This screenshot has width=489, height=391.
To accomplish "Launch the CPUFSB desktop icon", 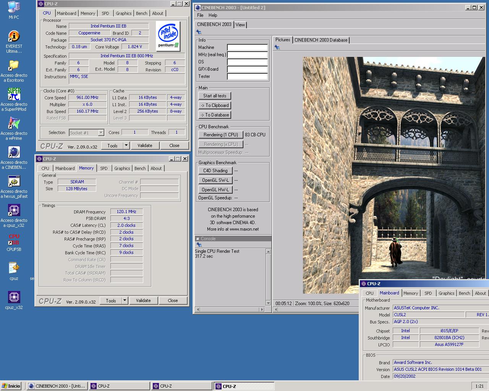I will pyautogui.click(x=14, y=239).
